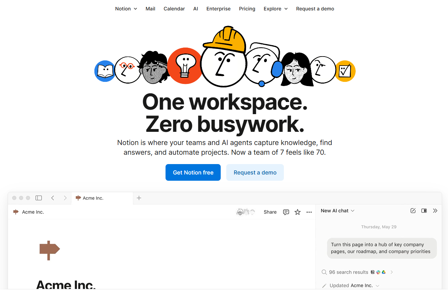The image size is (448, 290).
Task: Open the Pricing page from navigation
Action: click(x=247, y=9)
